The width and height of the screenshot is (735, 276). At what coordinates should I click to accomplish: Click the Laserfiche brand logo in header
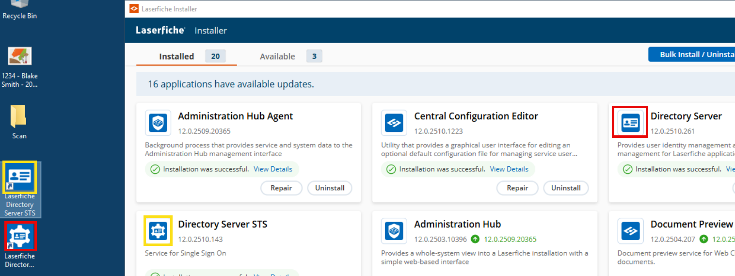click(x=160, y=30)
